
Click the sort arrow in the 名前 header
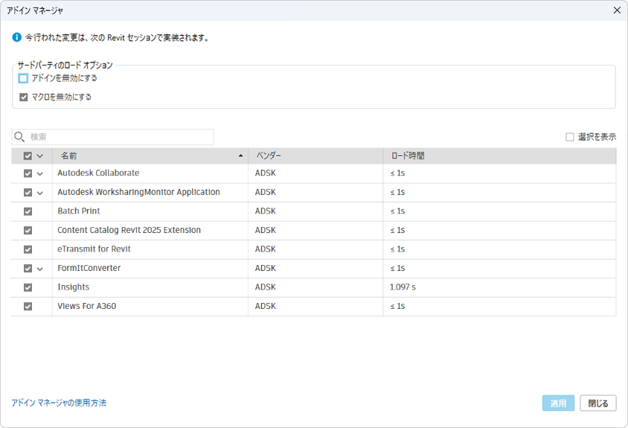240,156
